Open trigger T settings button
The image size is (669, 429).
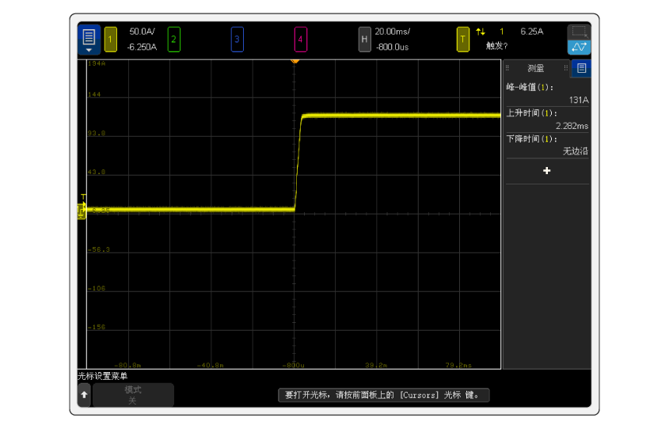click(x=463, y=39)
